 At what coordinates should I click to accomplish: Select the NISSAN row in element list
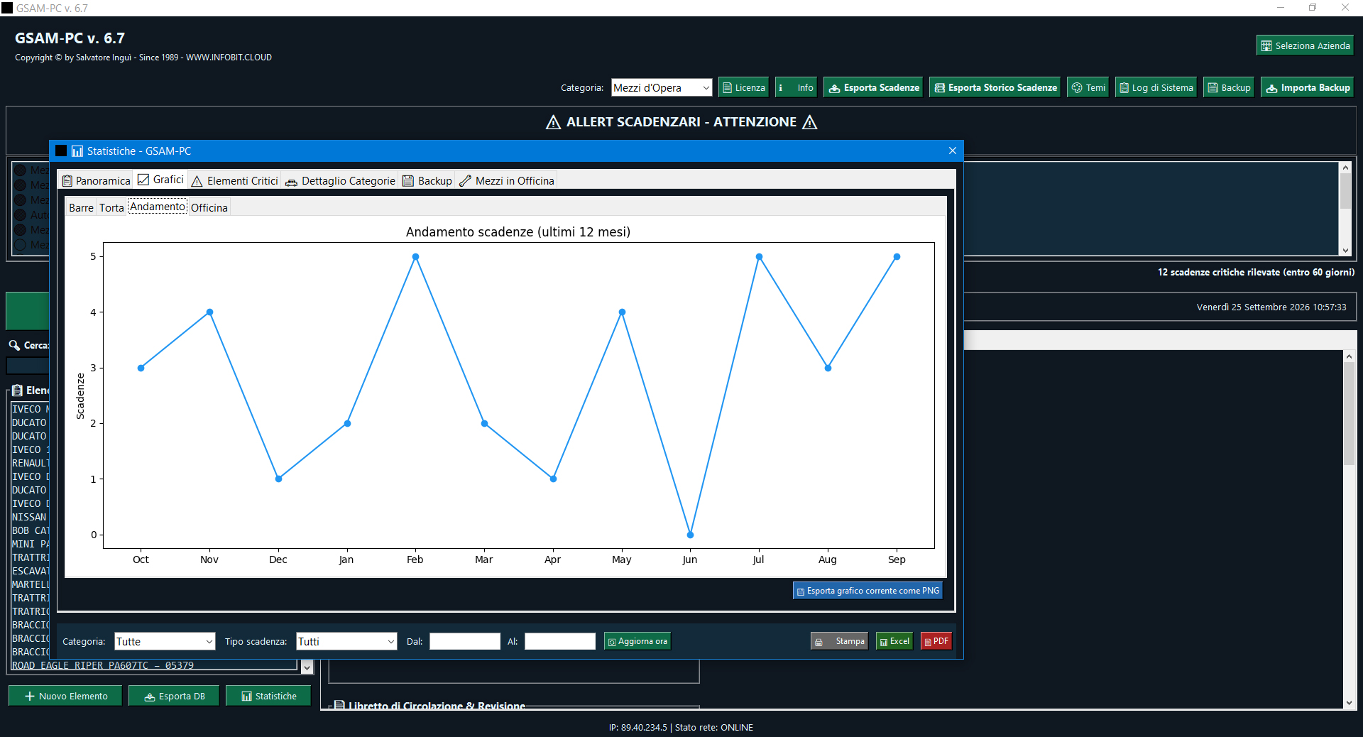[29, 517]
